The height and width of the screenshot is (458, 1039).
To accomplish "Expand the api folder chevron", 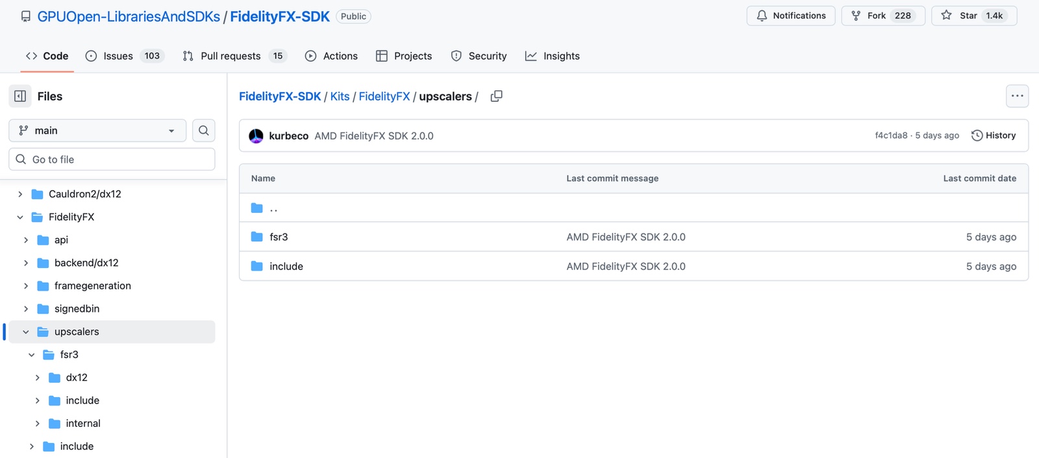I will pos(26,240).
